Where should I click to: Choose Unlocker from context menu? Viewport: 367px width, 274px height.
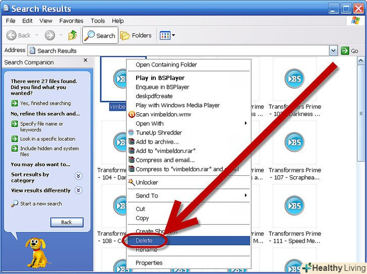[x=189, y=182]
